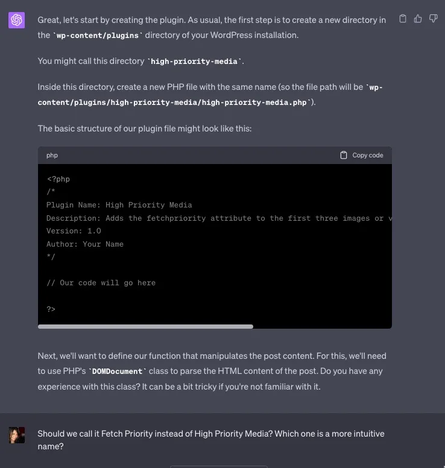Click the ChatGPT logo avatar
The image size is (445, 468).
[x=17, y=21]
